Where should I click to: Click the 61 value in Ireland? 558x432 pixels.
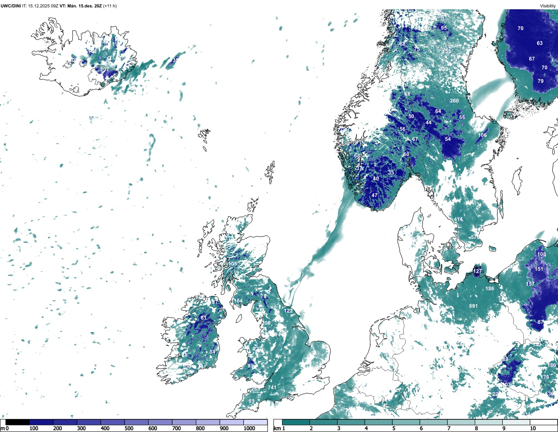point(203,318)
